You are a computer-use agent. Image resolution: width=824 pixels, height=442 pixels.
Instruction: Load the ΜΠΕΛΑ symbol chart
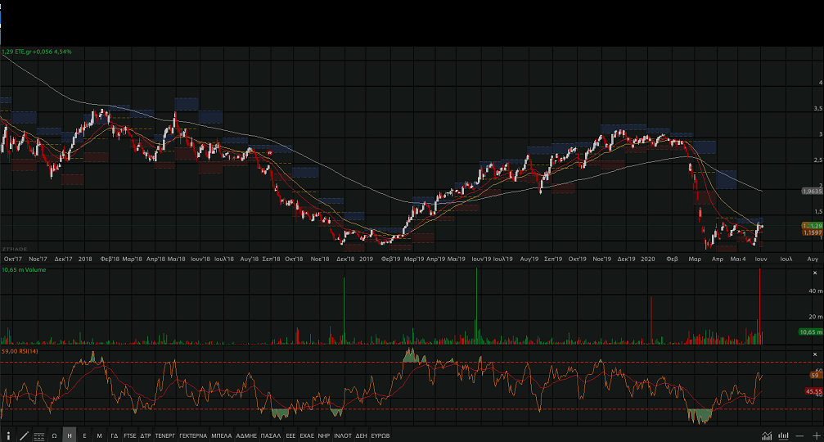[221, 435]
